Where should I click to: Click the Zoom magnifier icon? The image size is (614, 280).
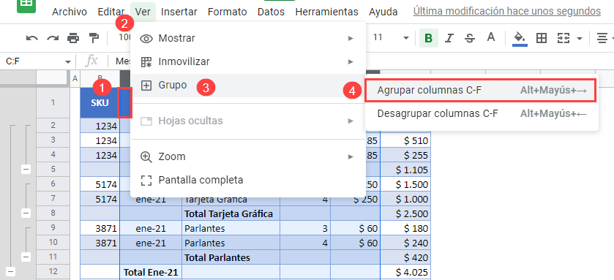(x=146, y=157)
